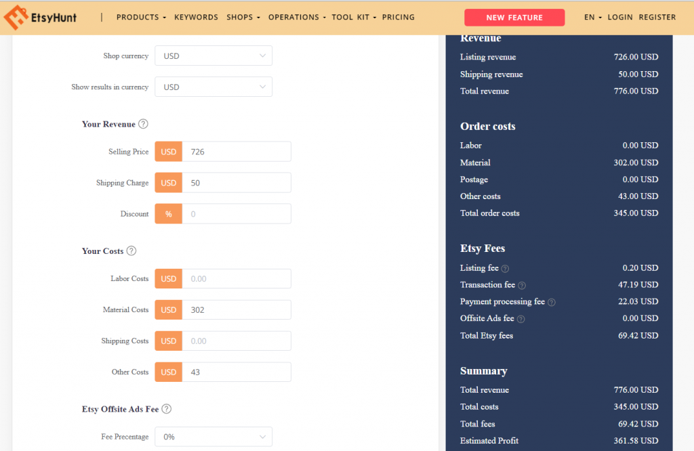Click the Offsite Ads fee info icon

[521, 319]
